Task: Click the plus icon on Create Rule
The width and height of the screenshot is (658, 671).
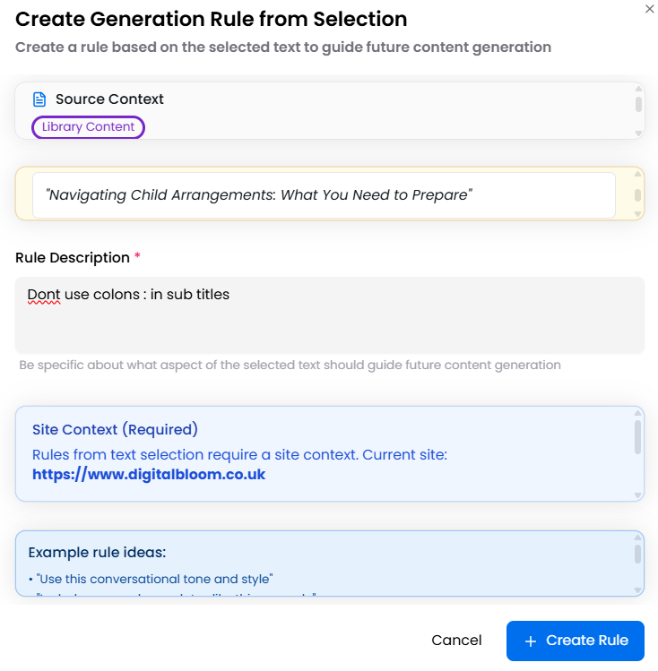Action: tap(531, 641)
